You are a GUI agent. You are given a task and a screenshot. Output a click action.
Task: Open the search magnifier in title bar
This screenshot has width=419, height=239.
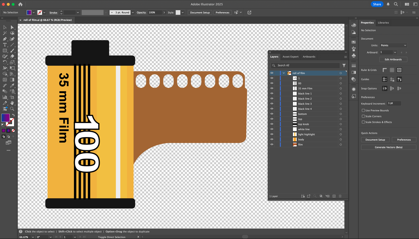point(396,4)
